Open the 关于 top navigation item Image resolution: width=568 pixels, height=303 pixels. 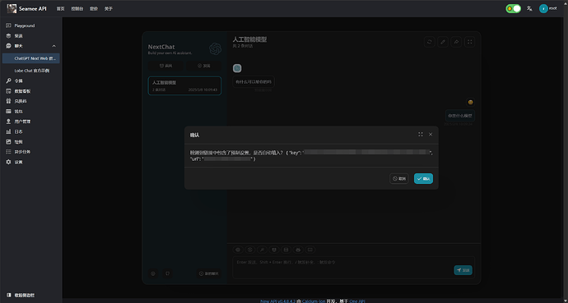click(109, 9)
